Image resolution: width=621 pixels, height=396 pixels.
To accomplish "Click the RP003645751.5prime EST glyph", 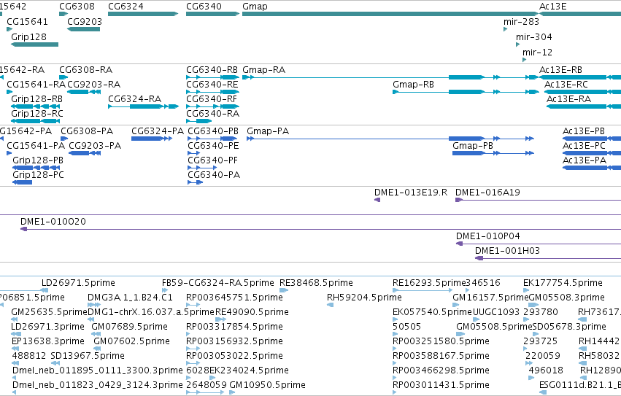I will 193,305.
